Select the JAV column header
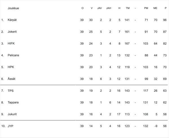This screenshot has width=169, height=138. click(99, 8)
